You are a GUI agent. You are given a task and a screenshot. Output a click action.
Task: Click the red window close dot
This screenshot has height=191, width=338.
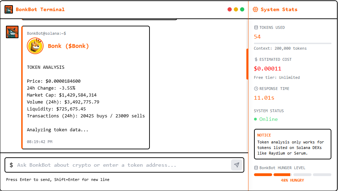tap(230, 9)
